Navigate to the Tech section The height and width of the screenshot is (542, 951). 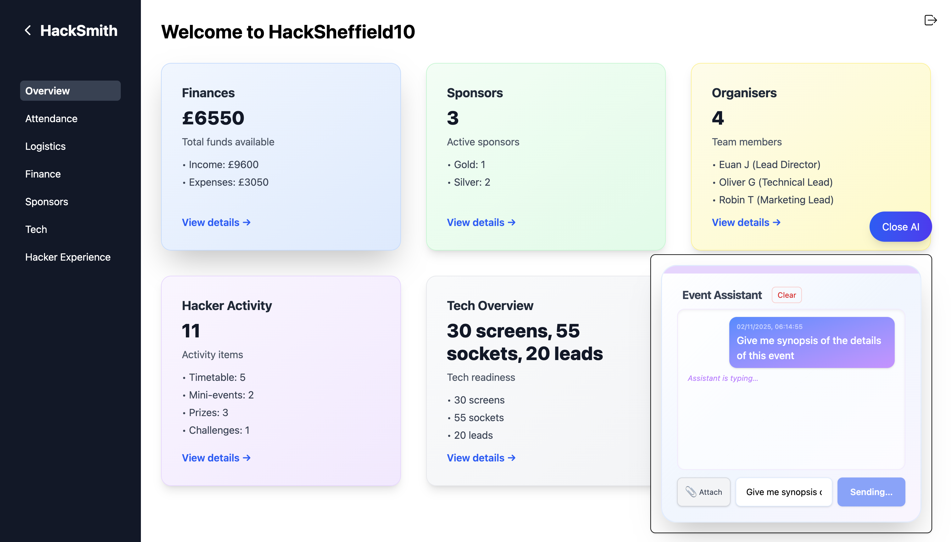[36, 229]
